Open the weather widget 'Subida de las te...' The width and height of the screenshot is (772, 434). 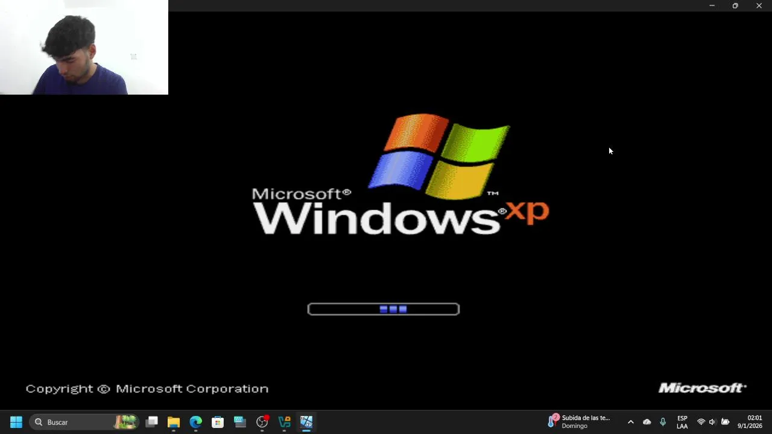580,422
